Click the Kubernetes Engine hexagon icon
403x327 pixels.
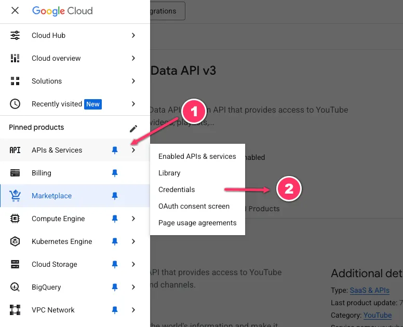click(15, 241)
